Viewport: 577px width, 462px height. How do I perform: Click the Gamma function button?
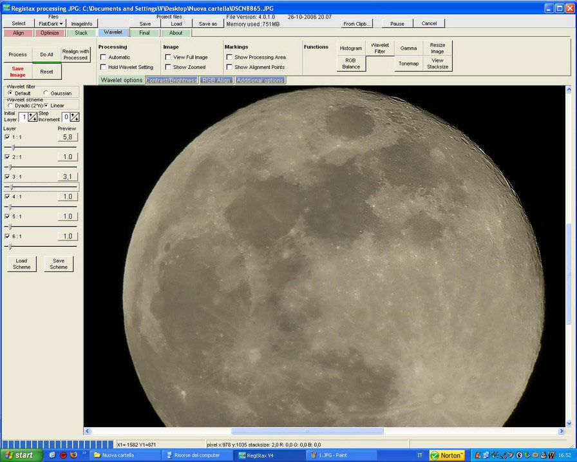[408, 48]
